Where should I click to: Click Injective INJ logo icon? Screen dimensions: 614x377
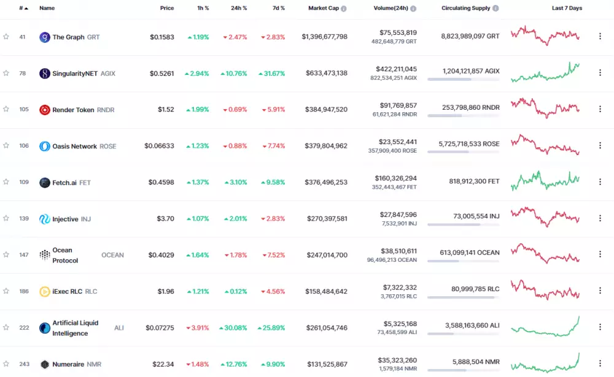[x=45, y=219]
